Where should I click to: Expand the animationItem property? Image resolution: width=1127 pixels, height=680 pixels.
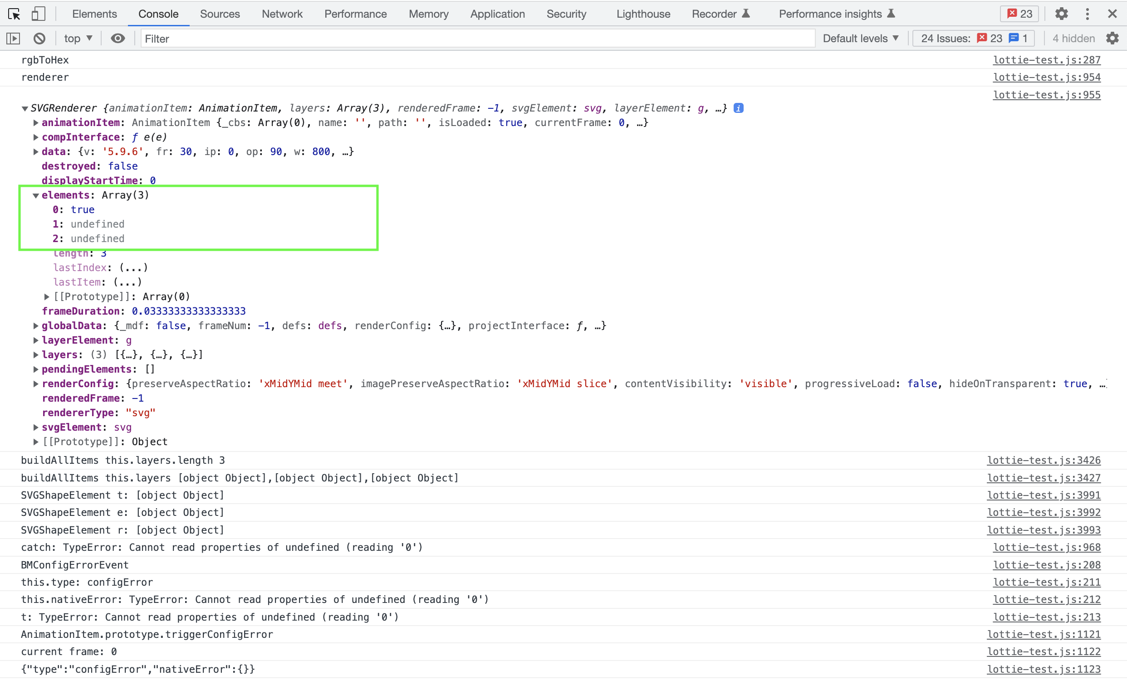36,122
